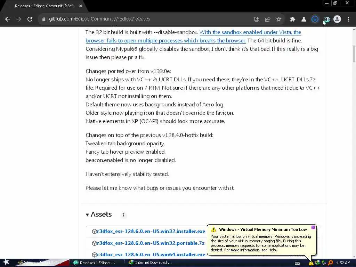Reload the GitHub releases page

coord(30,19)
